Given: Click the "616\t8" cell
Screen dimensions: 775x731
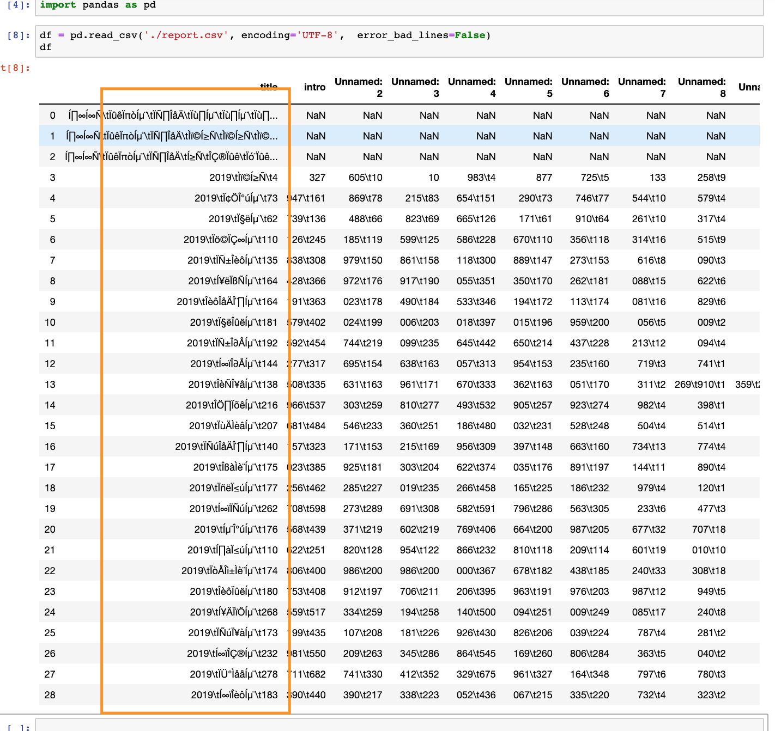Looking at the screenshot, I should point(652,260).
